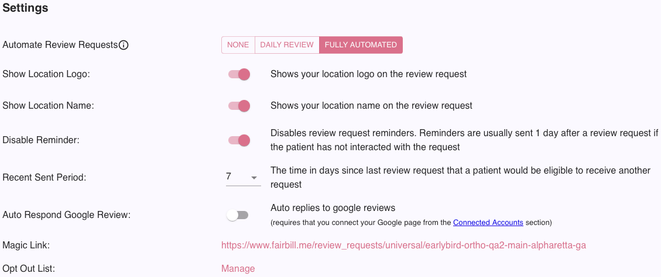Click the 'Disables review request reminders' description
This screenshot has width=661, height=277.
pyautogui.click(x=464, y=140)
